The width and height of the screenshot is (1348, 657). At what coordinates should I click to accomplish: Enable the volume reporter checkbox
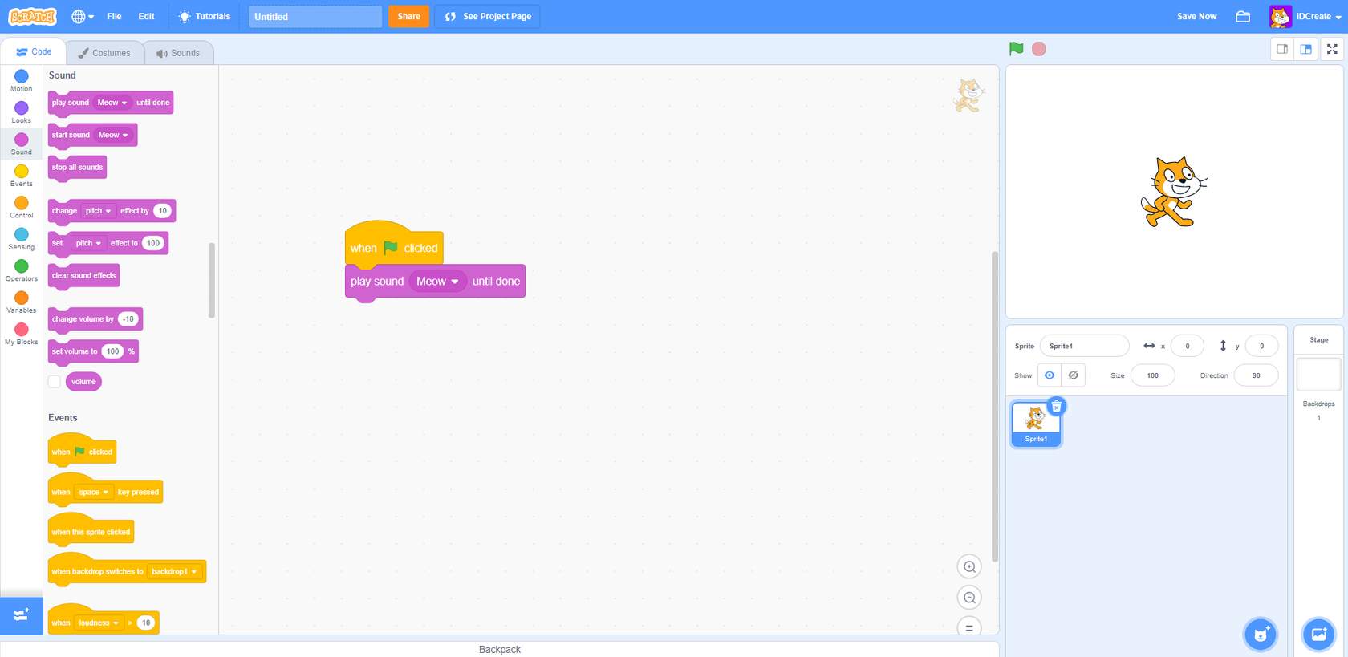pos(55,382)
